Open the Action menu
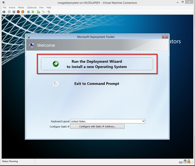The image size is (195, 166). pyautogui.click(x=12, y=8)
